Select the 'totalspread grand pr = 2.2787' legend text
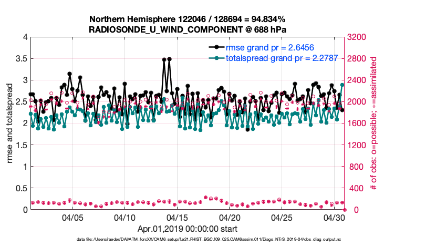This screenshot has width=436, height=247. click(279, 58)
